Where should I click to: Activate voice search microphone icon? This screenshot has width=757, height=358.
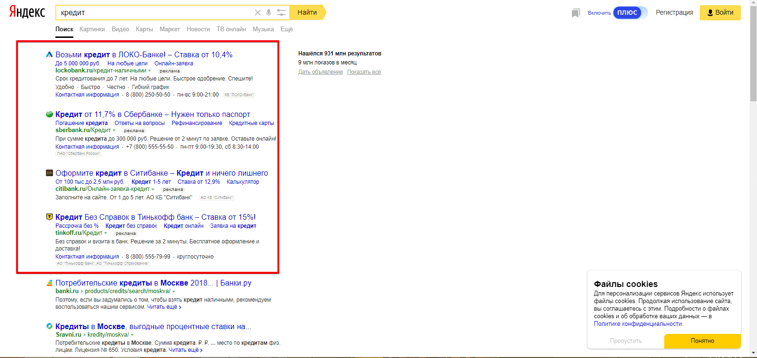pos(268,13)
